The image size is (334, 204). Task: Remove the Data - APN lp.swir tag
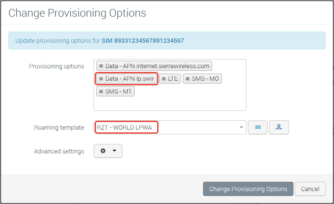coord(101,79)
